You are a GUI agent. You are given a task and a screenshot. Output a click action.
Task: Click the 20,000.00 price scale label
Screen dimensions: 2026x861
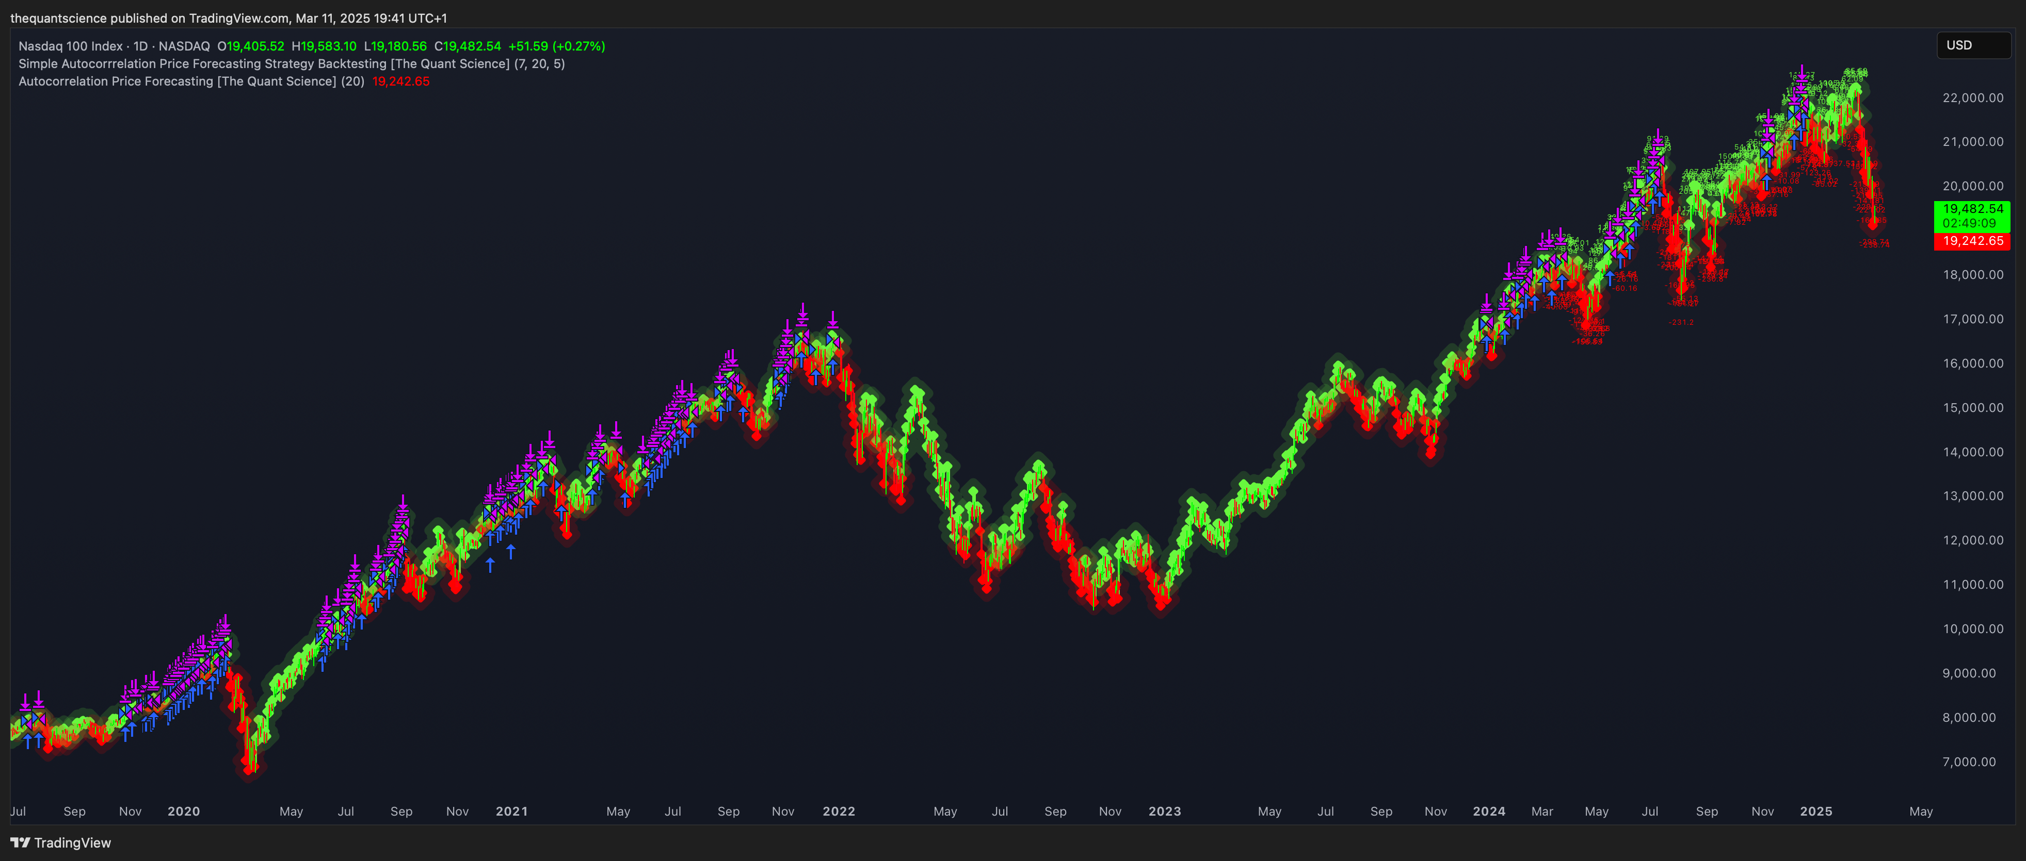tap(1972, 186)
